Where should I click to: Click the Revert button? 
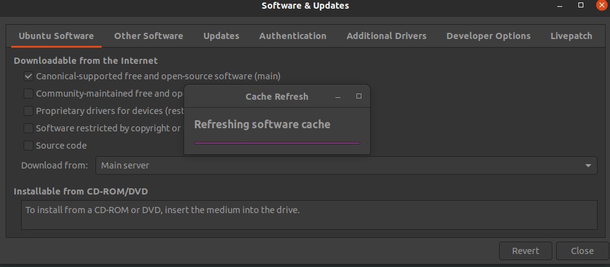point(526,251)
